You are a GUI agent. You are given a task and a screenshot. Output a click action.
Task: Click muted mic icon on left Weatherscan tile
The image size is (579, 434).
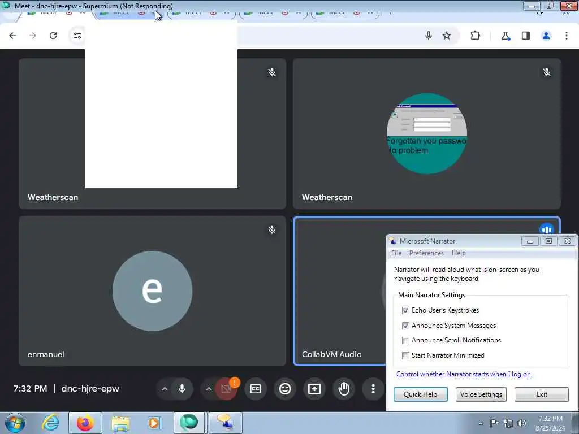272,72
